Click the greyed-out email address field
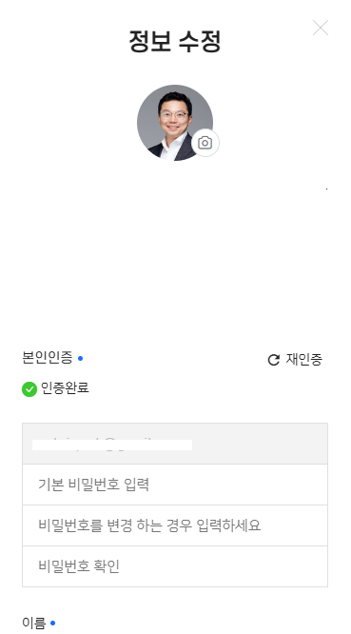 [175, 444]
